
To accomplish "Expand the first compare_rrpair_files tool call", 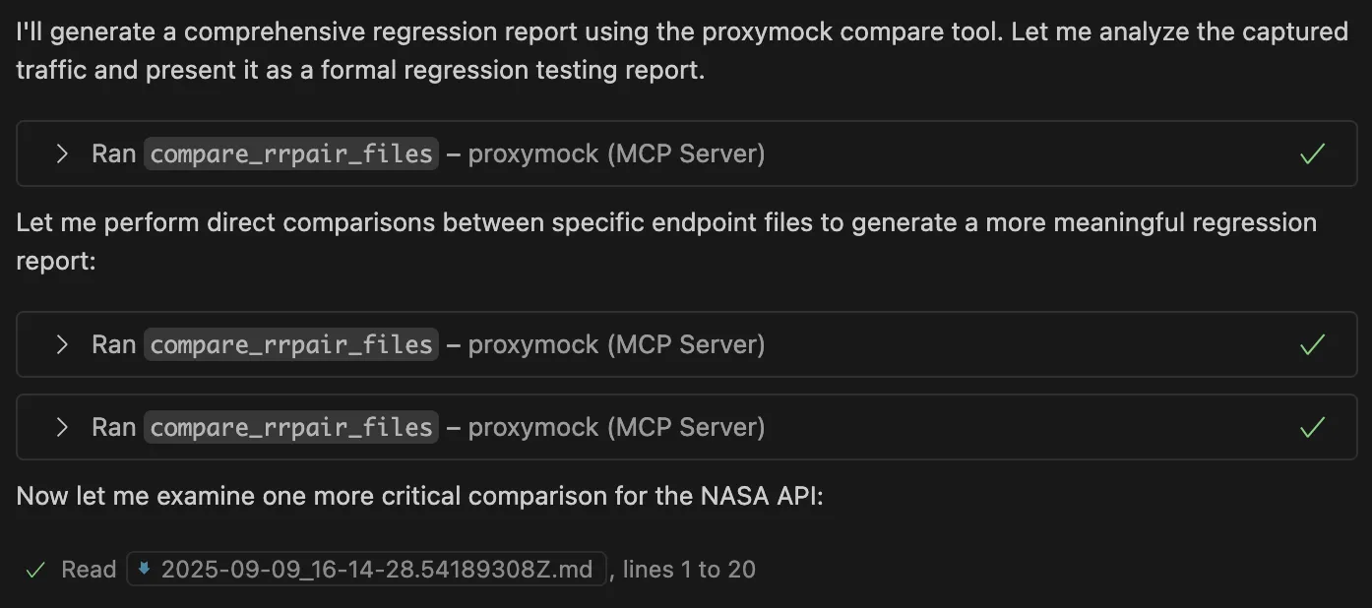I will tap(62, 153).
